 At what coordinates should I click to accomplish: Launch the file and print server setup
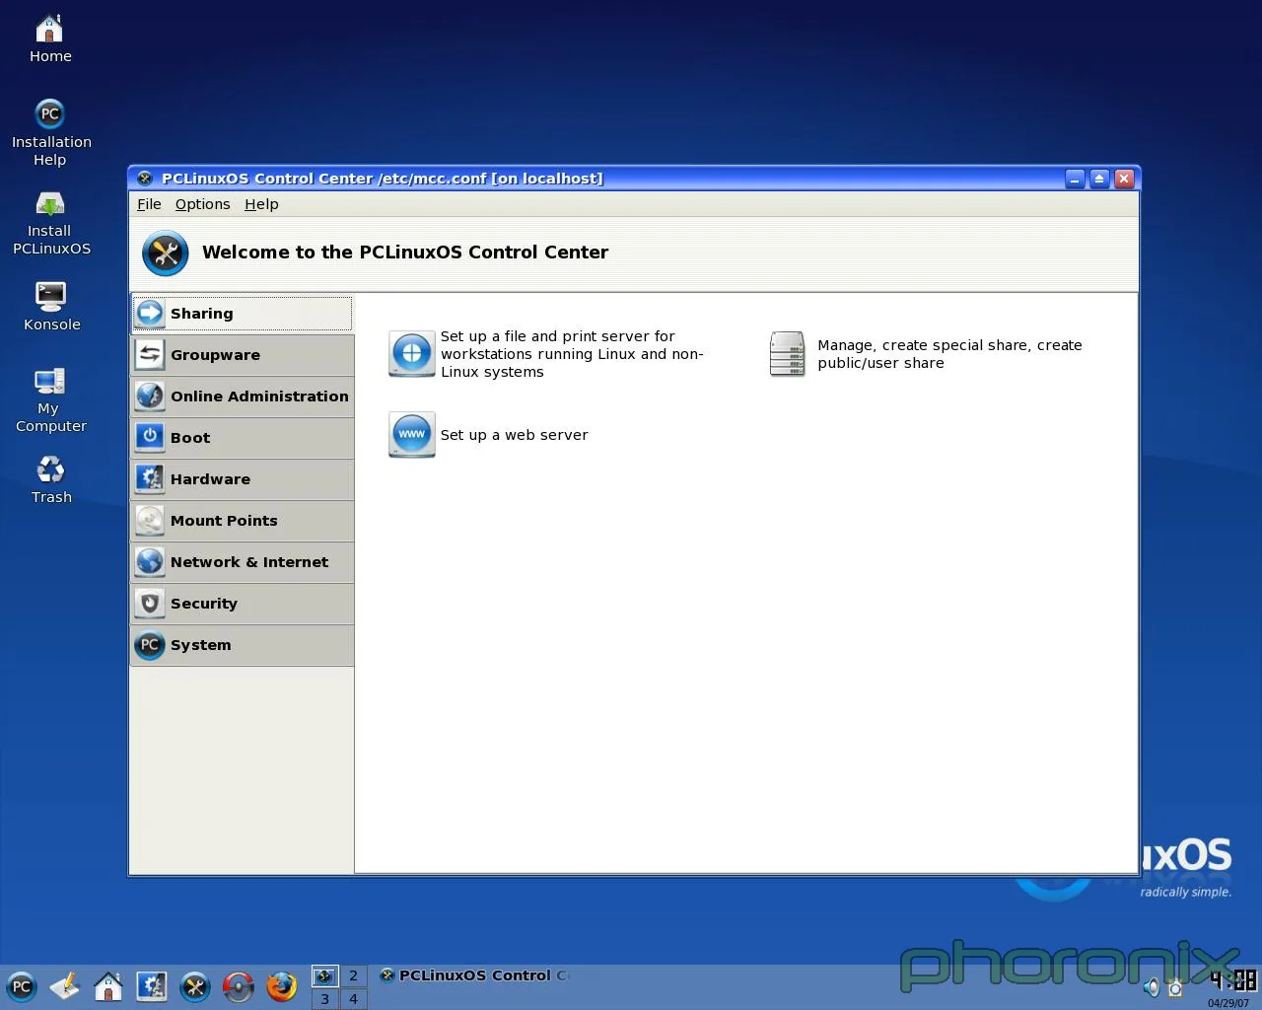(547, 354)
